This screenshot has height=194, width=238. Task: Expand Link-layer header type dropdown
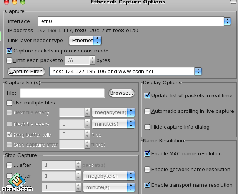tap(97, 40)
